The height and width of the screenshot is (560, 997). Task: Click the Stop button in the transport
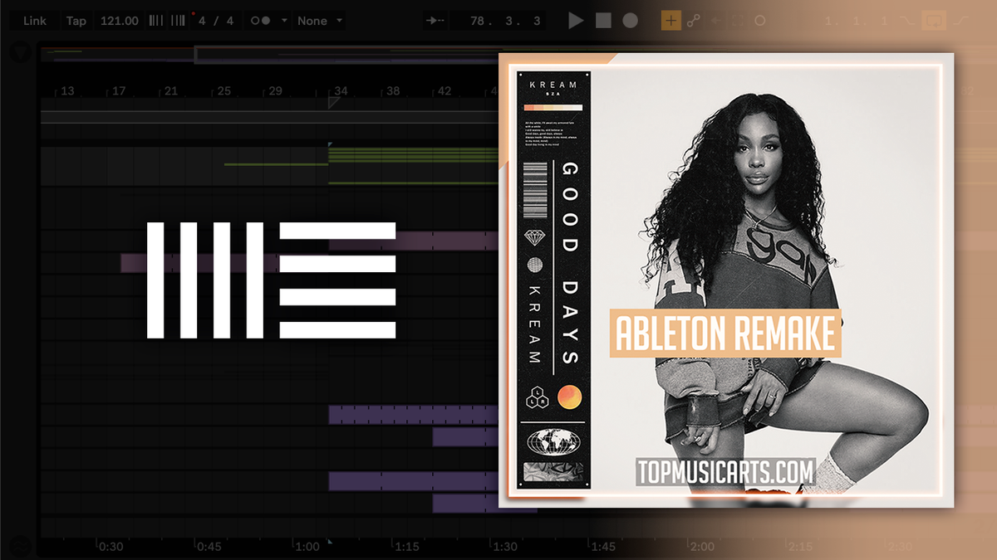pyautogui.click(x=604, y=21)
